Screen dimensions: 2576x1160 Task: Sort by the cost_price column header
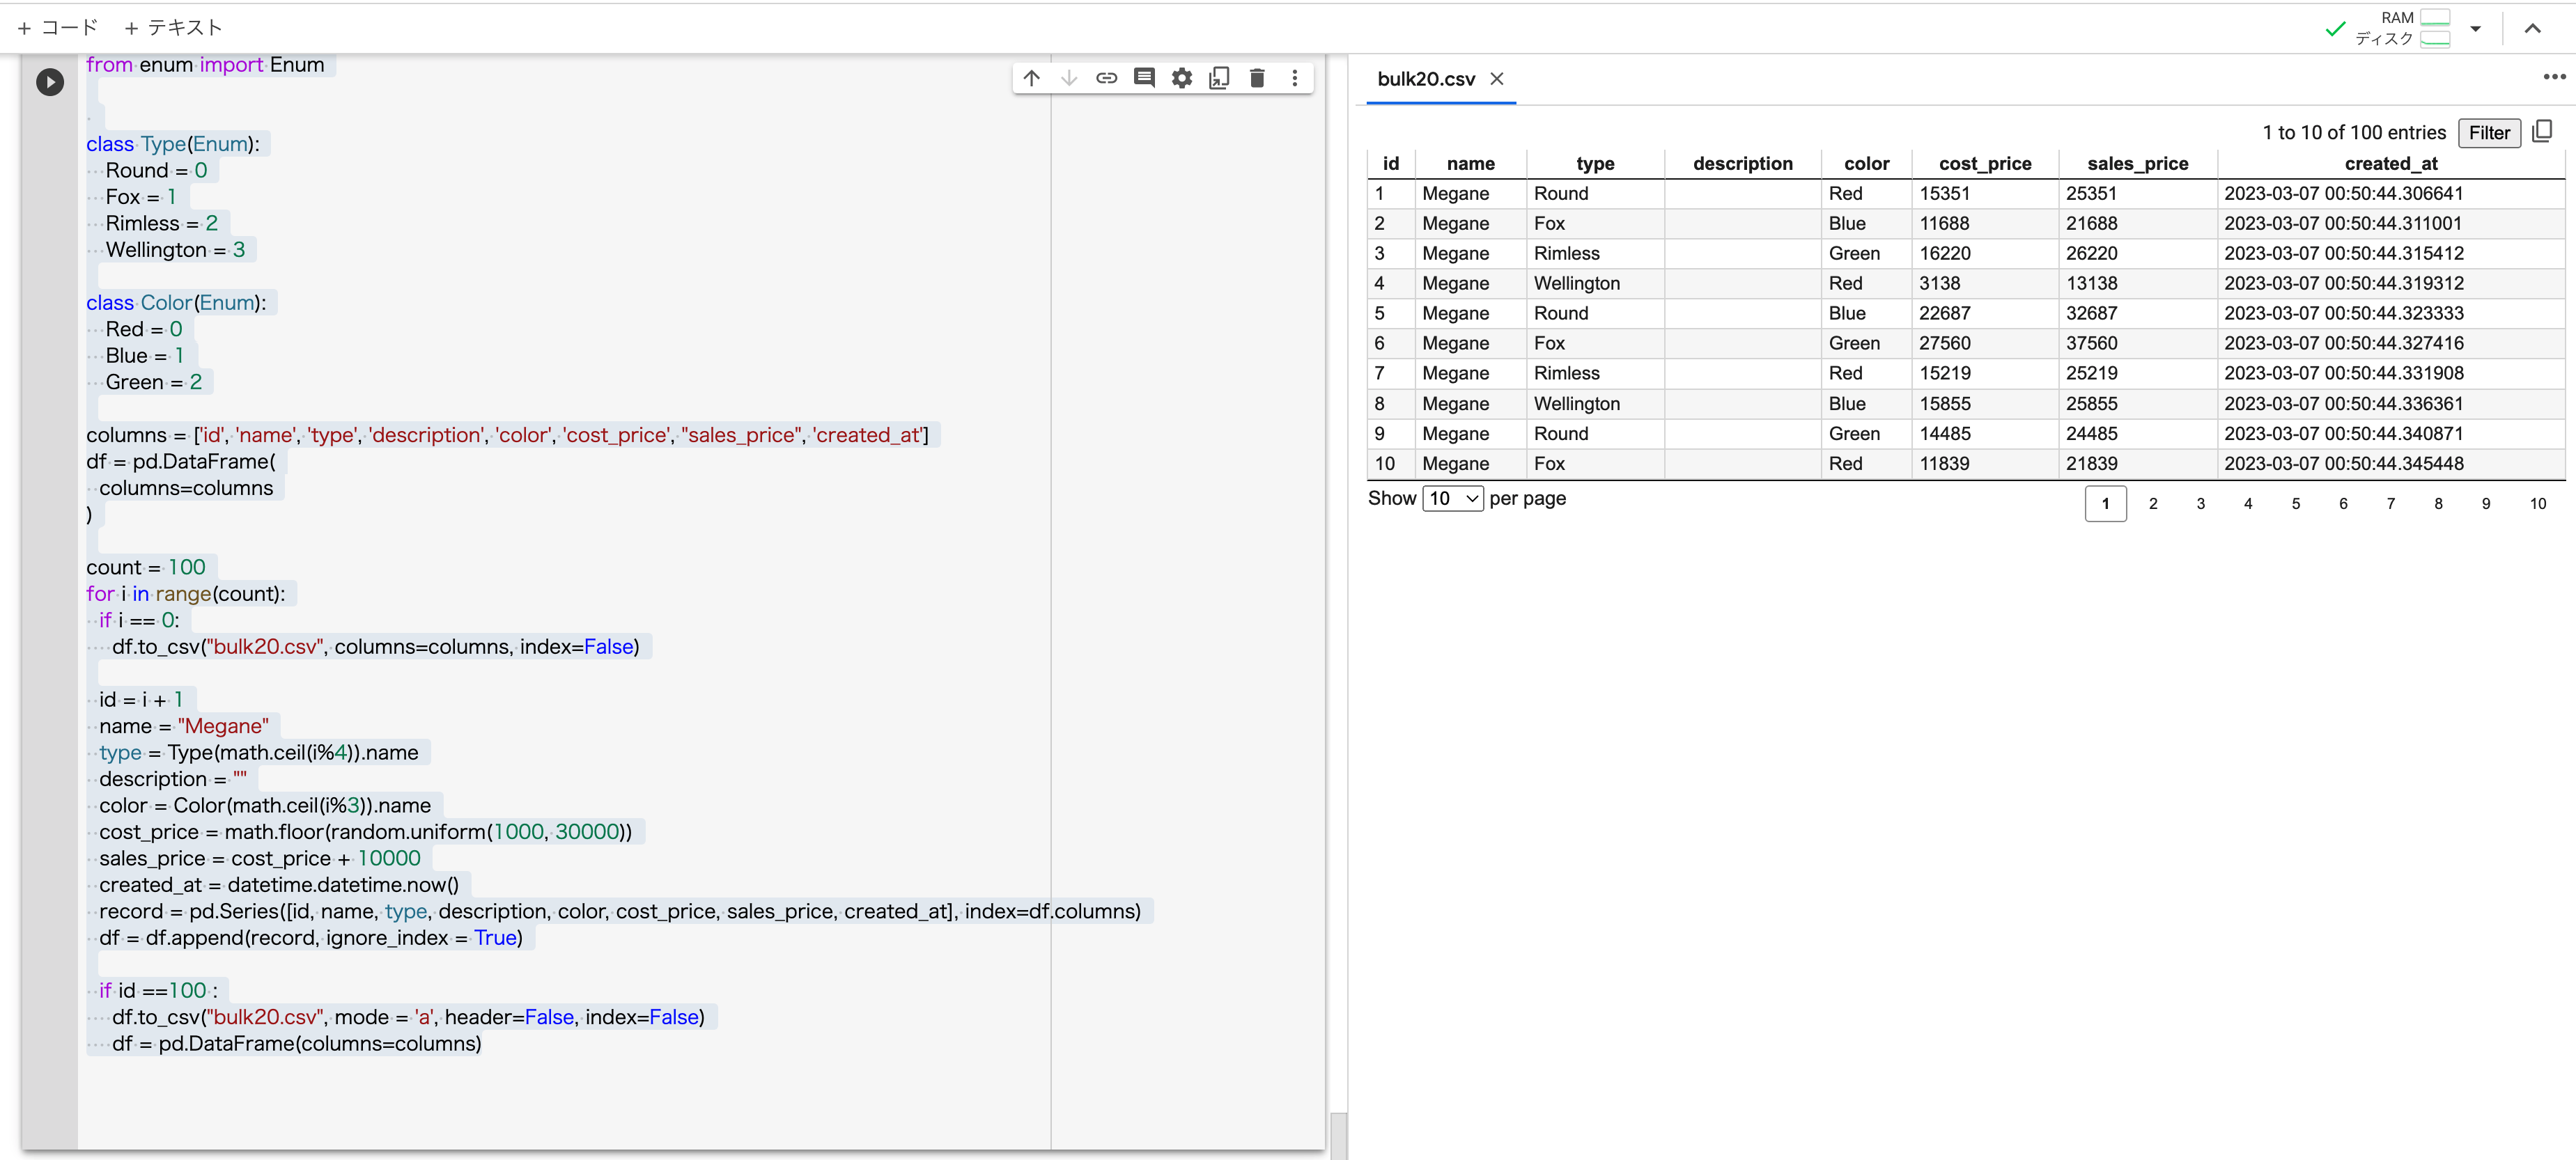click(x=1985, y=164)
